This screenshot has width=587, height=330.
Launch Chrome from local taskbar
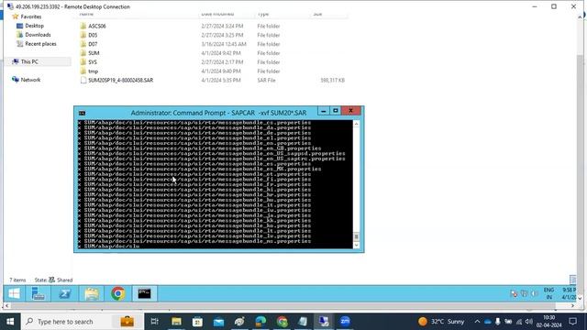[x=282, y=322]
